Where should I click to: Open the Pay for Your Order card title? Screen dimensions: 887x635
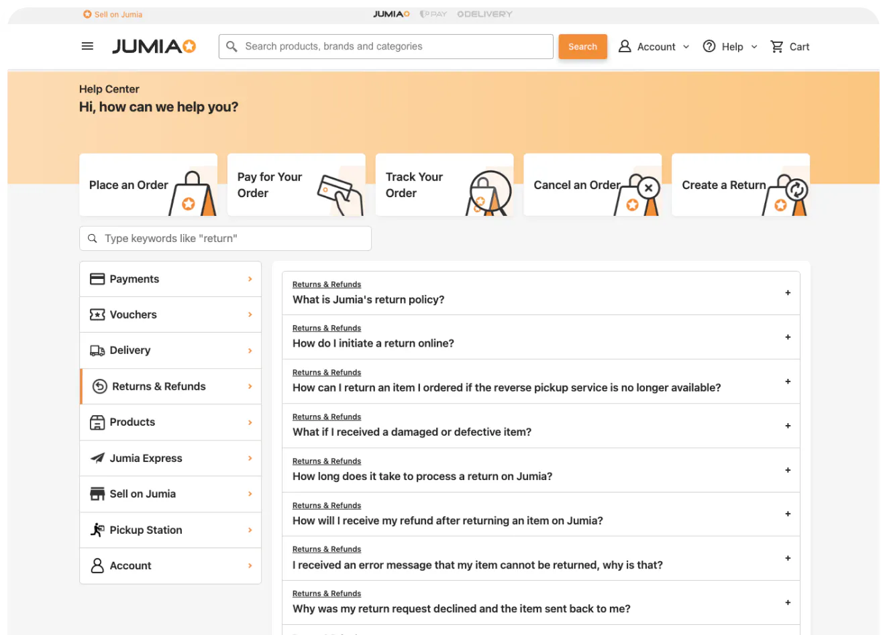pyautogui.click(x=270, y=185)
